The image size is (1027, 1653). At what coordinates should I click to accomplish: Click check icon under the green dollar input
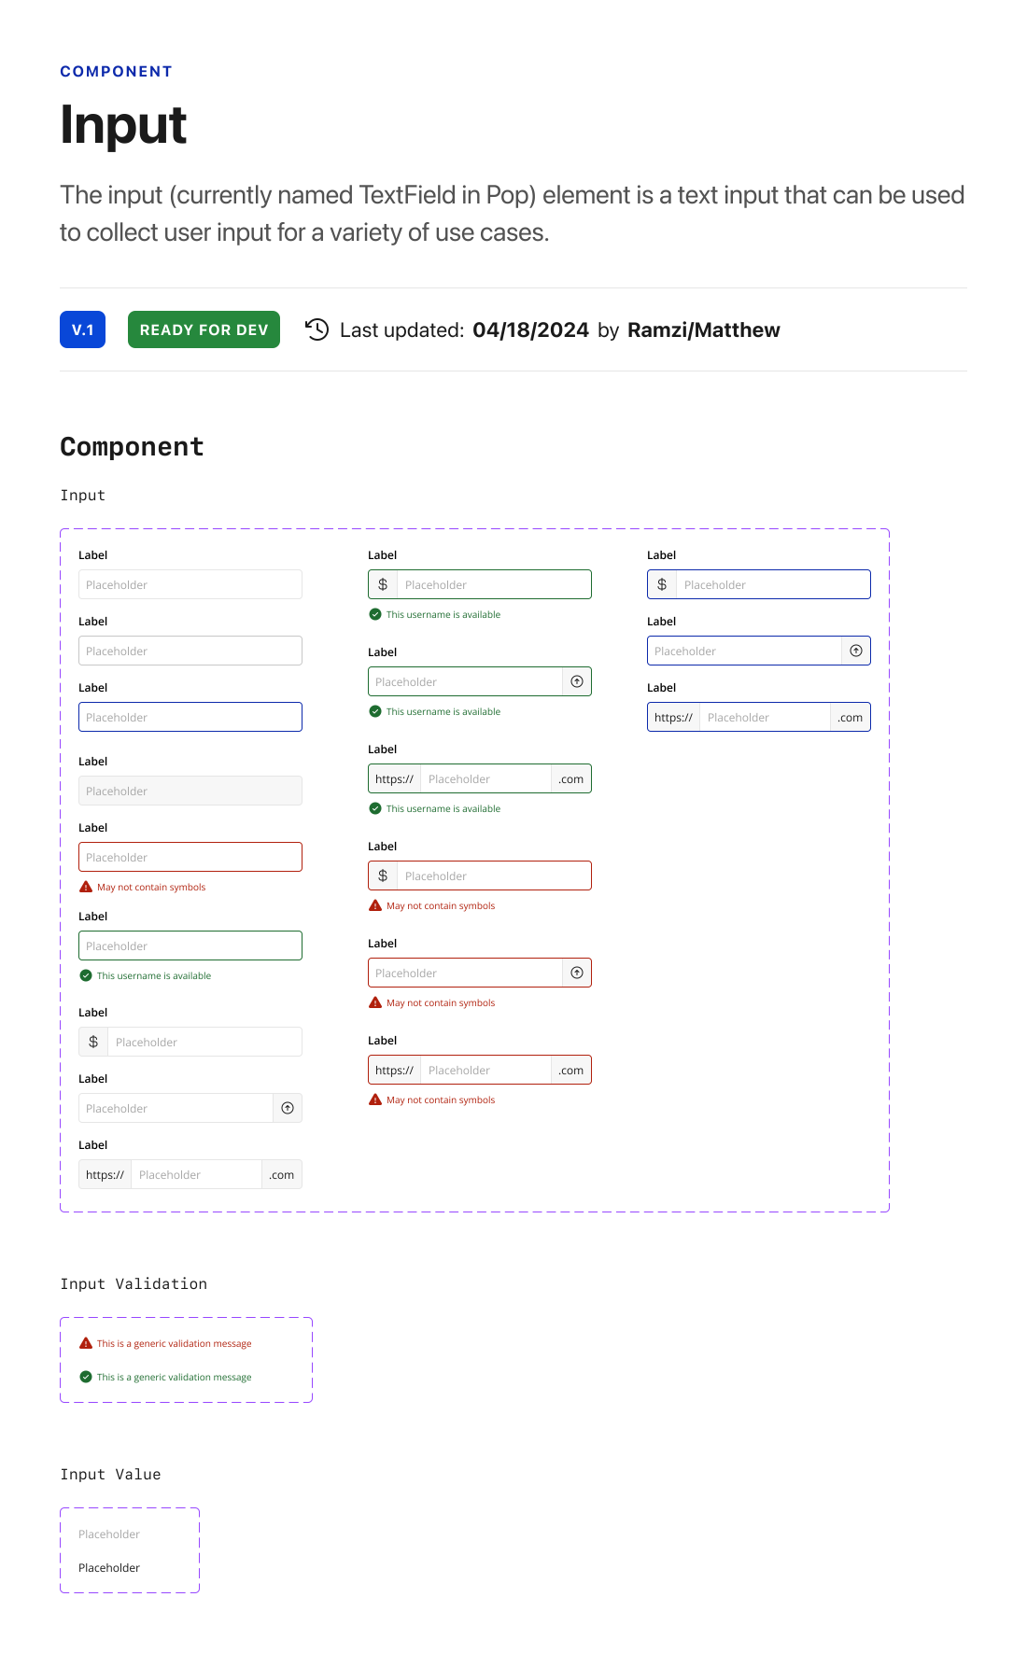375,614
